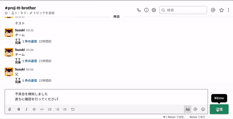Open the emoji picker smiley icon
233x119 pixels.
pyautogui.click(x=203, y=109)
